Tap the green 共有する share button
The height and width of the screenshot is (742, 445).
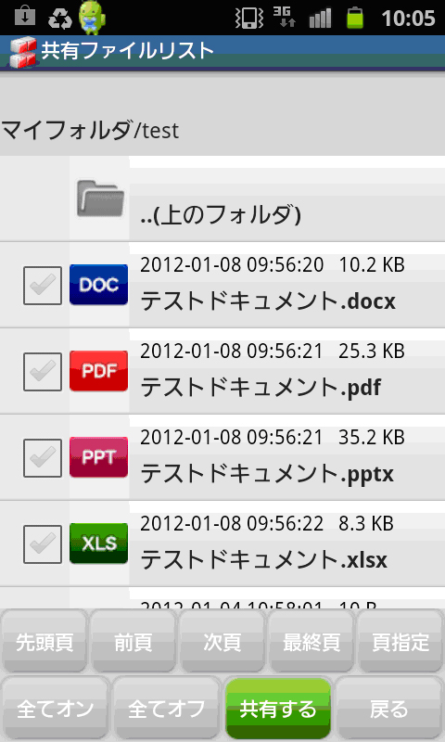(277, 709)
